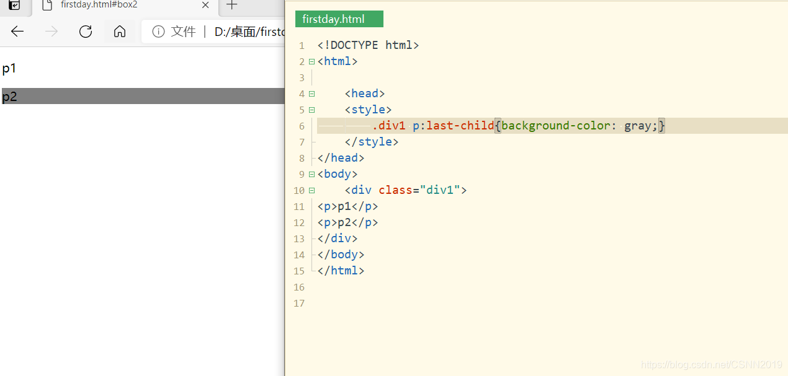Image resolution: width=788 pixels, height=376 pixels.
Task: Click <p>p2</p> on line 12
Action: pyautogui.click(x=347, y=222)
